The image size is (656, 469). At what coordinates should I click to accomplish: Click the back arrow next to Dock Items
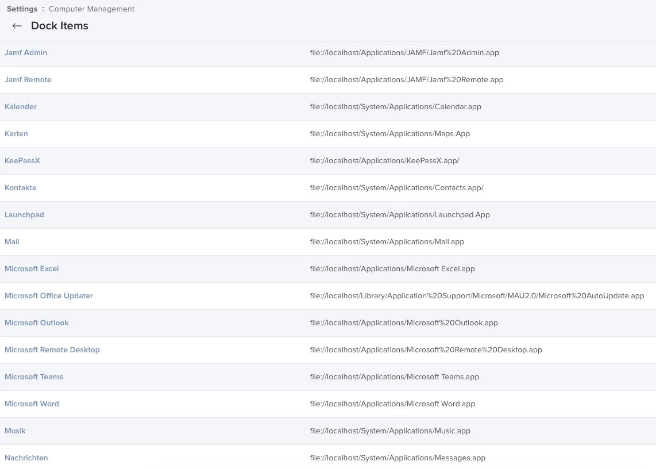coord(17,26)
